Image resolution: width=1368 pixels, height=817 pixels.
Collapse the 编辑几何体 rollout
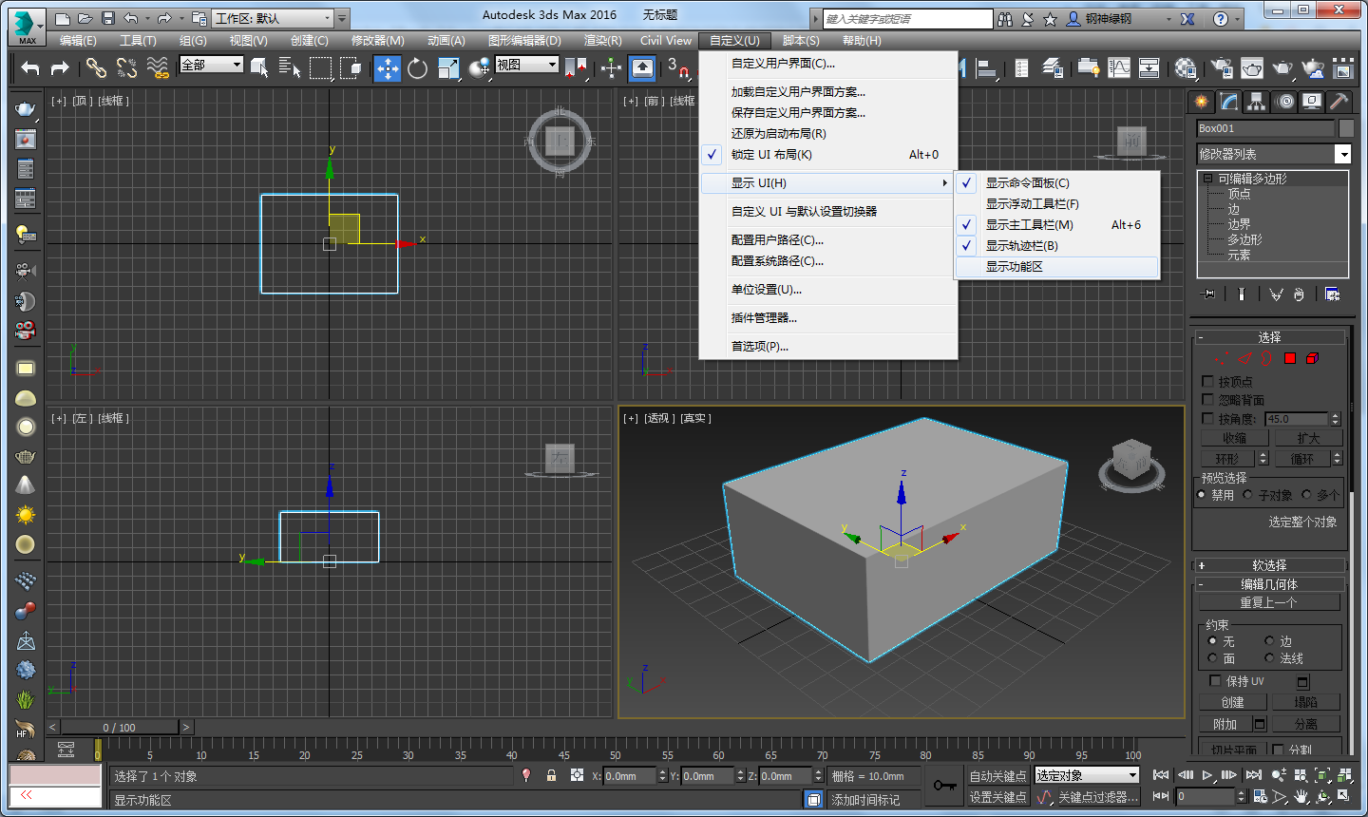tap(1269, 584)
